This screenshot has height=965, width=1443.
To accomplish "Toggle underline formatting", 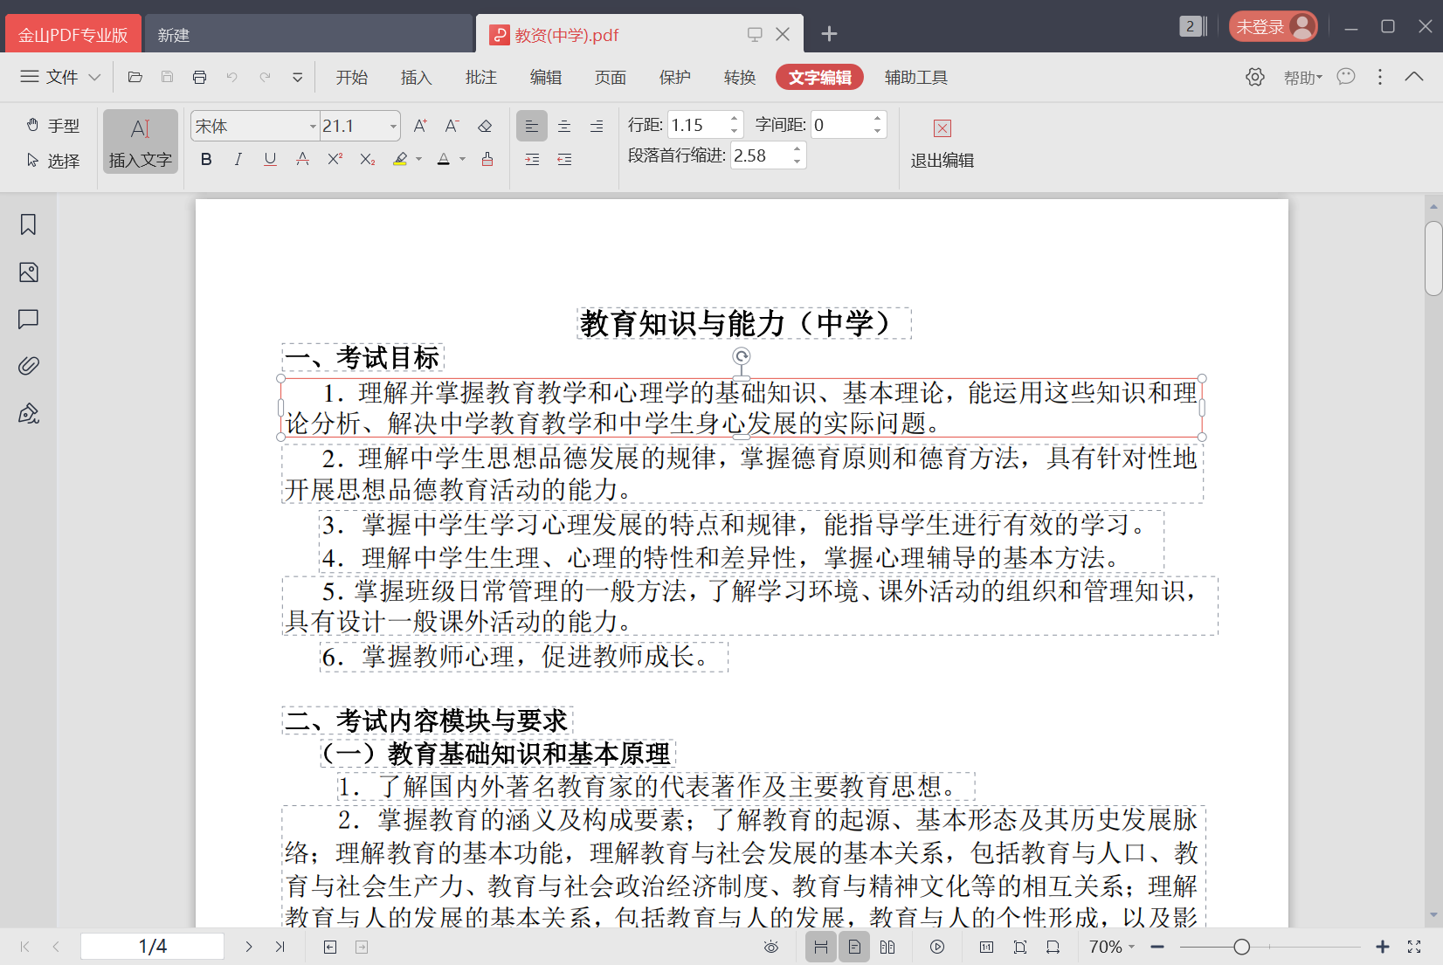I will 270,159.
